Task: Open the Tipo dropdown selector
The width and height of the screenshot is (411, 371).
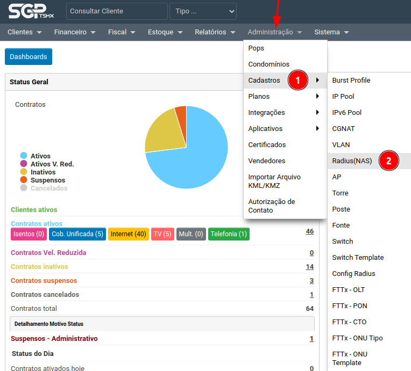Action: 203,11
